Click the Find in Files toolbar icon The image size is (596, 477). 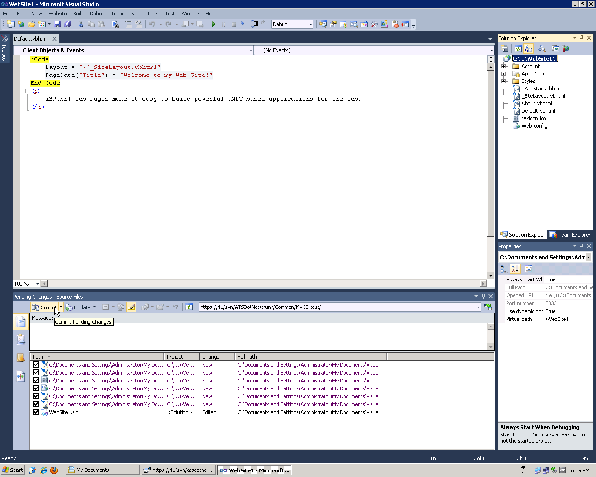coord(115,24)
